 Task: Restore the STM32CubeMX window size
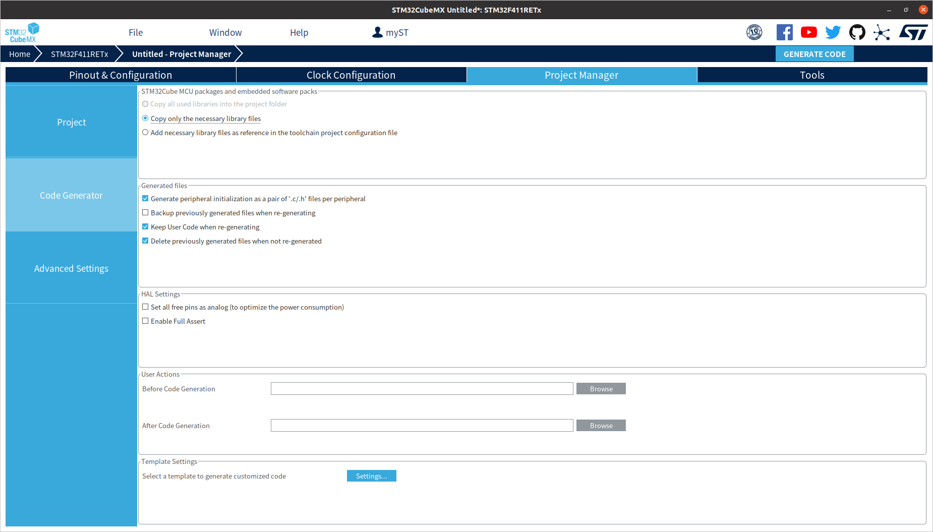pos(906,10)
